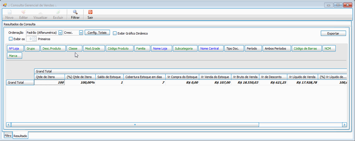This screenshot has height=141, width=355.
Task: Select the 100,00% quantity cell
Action: coord(80,82)
